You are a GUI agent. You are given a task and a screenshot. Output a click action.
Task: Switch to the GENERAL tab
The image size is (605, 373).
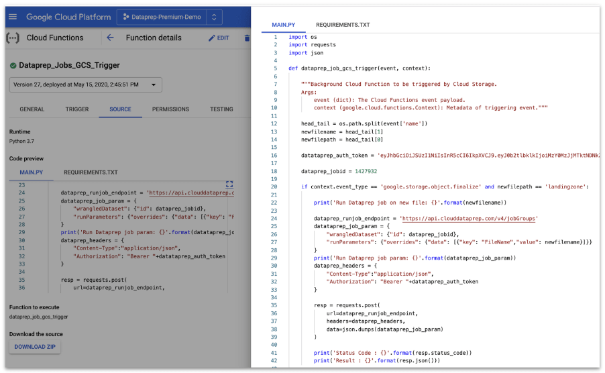point(32,109)
